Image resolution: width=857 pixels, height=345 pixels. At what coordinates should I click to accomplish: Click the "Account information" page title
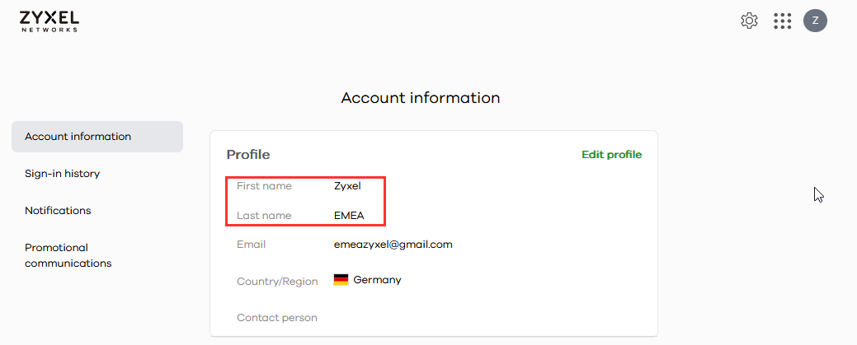[x=421, y=98]
